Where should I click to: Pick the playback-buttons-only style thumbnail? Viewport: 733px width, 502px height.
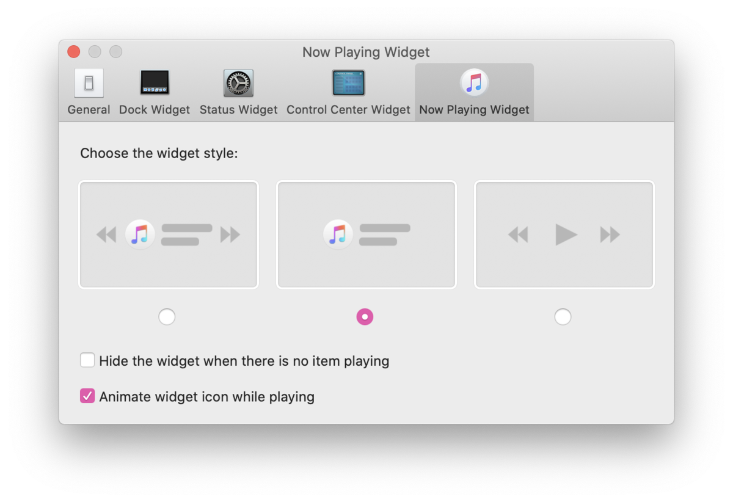click(564, 235)
